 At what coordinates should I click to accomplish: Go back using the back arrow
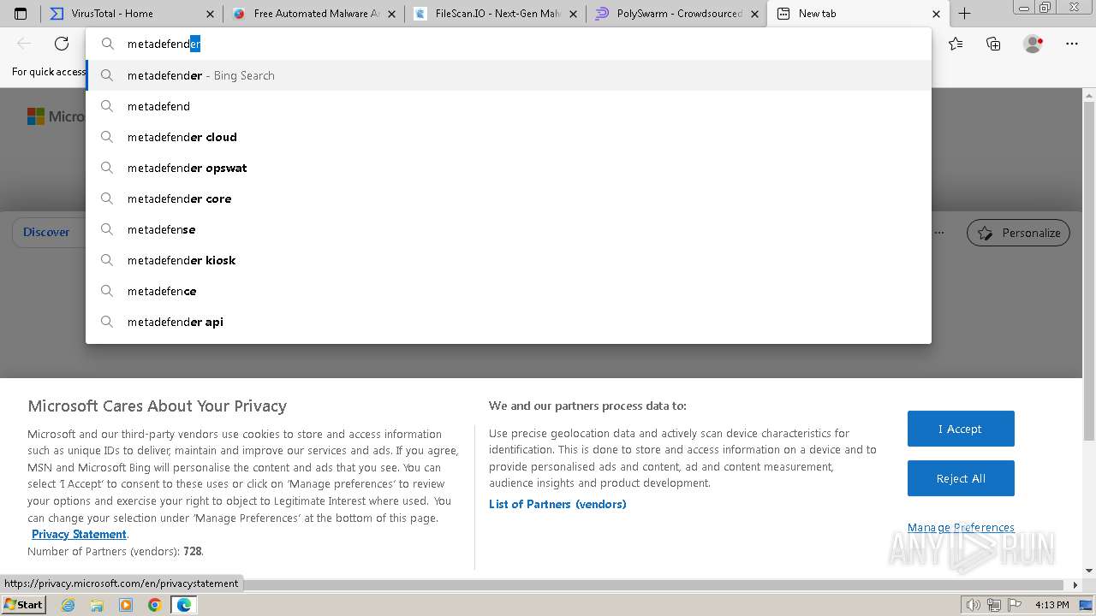(24, 44)
